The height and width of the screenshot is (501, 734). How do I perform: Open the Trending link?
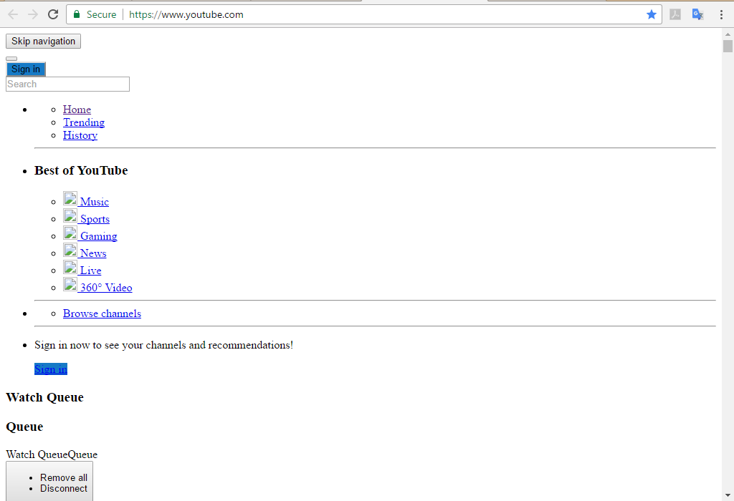point(84,122)
